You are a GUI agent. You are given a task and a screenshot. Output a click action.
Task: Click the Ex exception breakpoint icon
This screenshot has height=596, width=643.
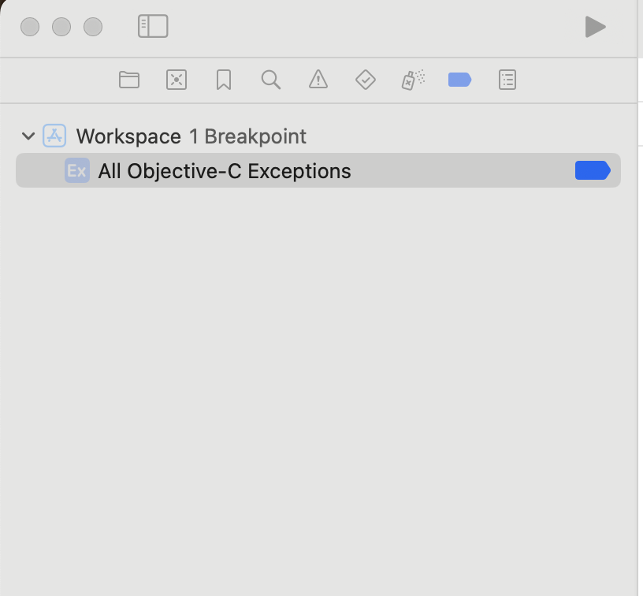77,171
